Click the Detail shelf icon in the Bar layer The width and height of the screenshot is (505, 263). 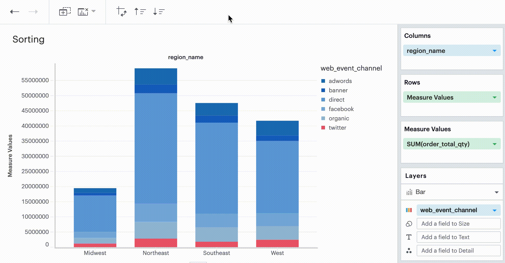(409, 251)
